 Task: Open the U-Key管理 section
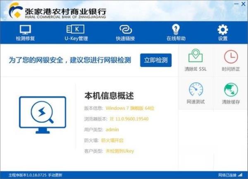[76, 32]
